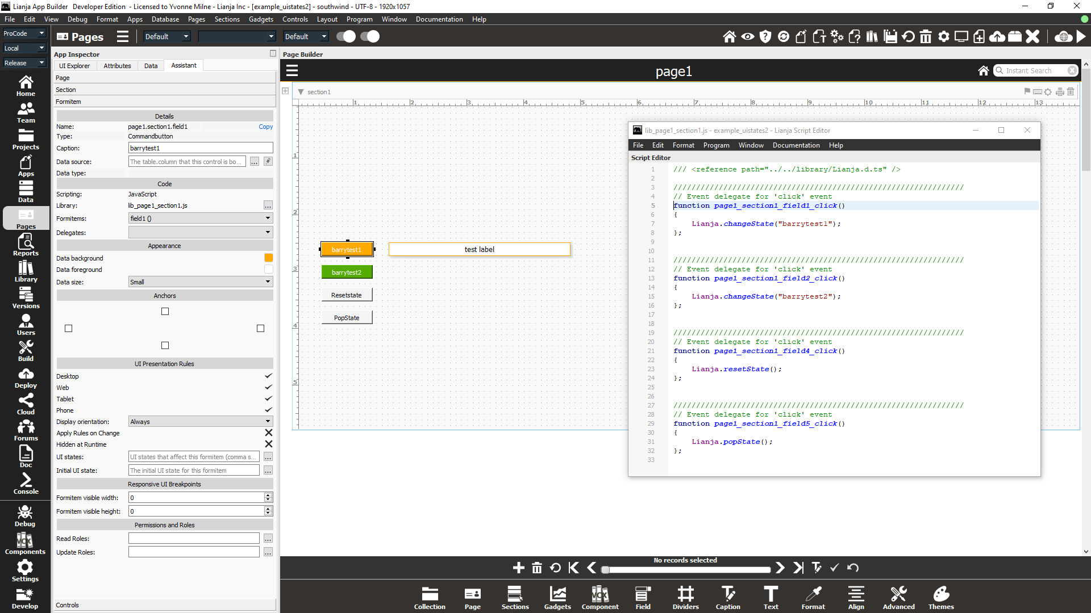The image size is (1091, 613).
Task: Click the trash delete icon in top toolbar
Action: pos(926,37)
